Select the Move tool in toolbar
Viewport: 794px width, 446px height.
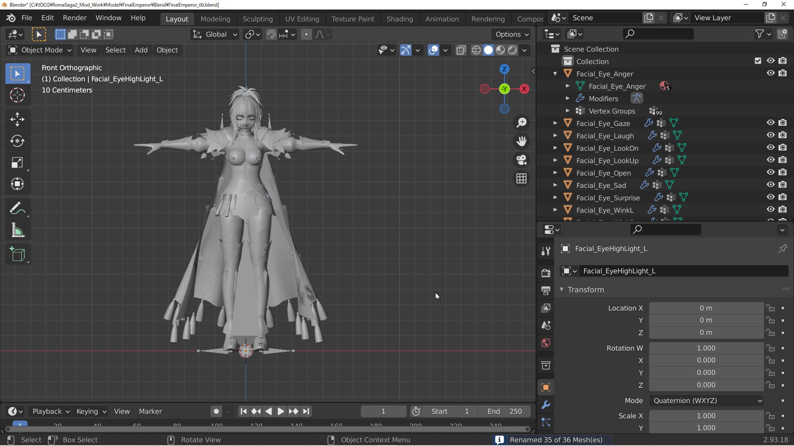tap(17, 119)
